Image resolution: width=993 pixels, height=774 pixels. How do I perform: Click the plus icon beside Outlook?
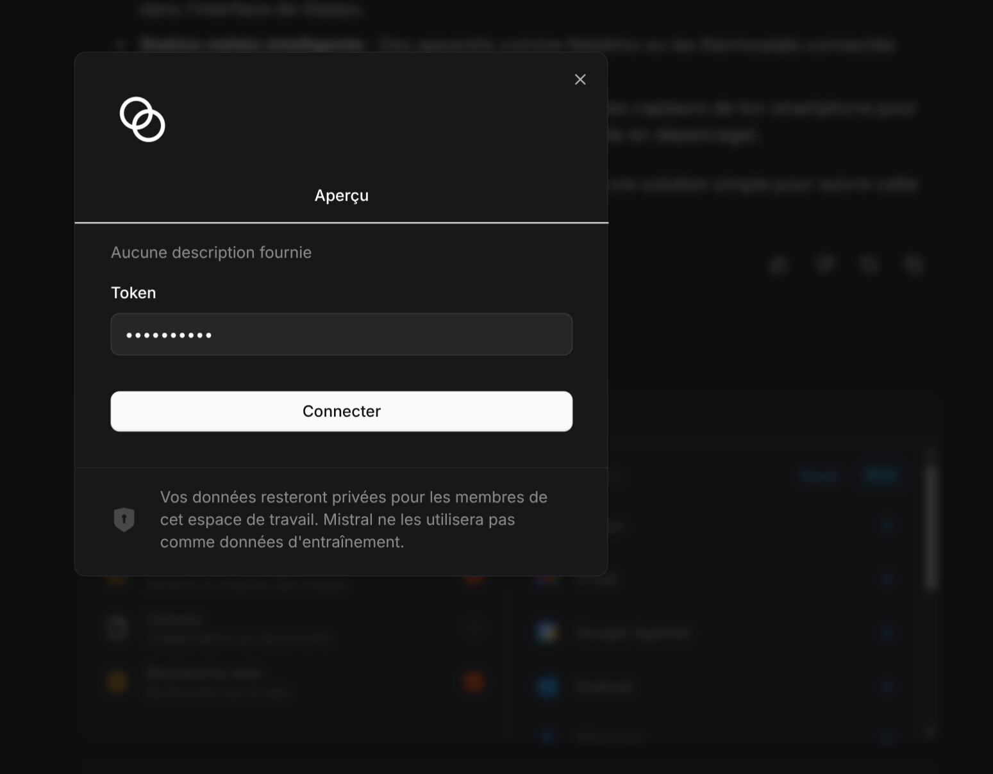pyautogui.click(x=887, y=687)
